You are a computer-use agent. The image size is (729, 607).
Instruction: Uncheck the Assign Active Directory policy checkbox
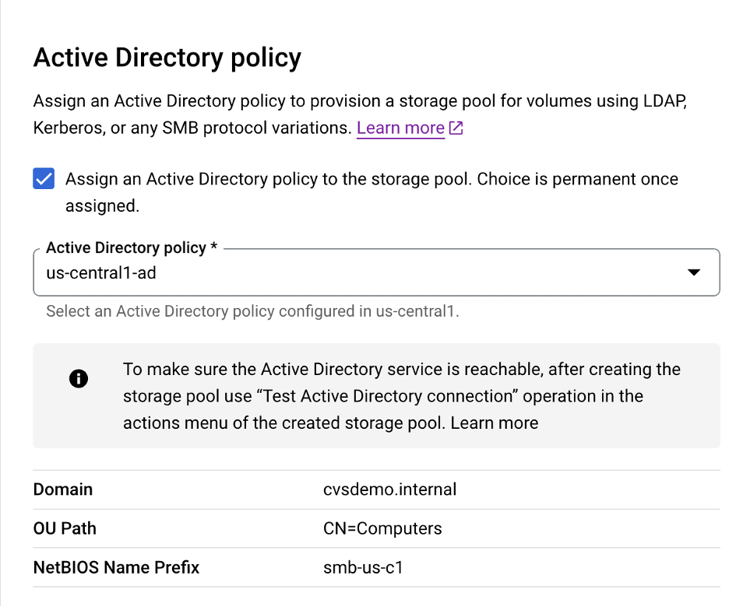point(44,179)
